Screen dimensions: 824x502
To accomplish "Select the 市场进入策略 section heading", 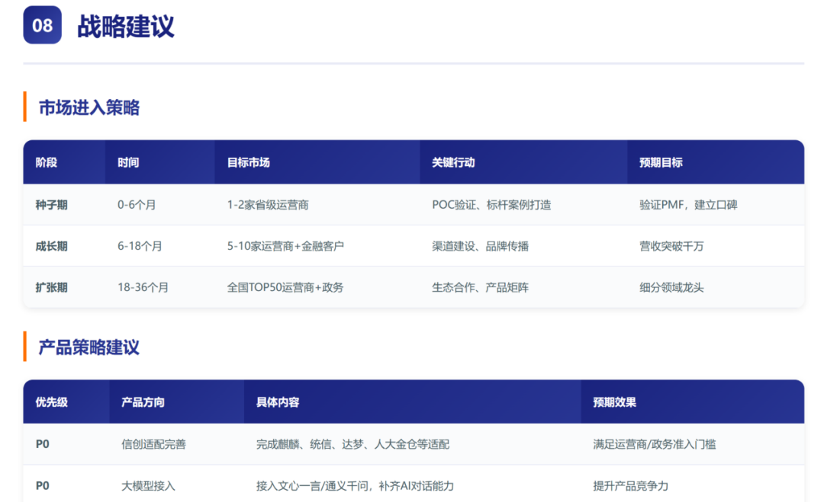I will click(89, 107).
